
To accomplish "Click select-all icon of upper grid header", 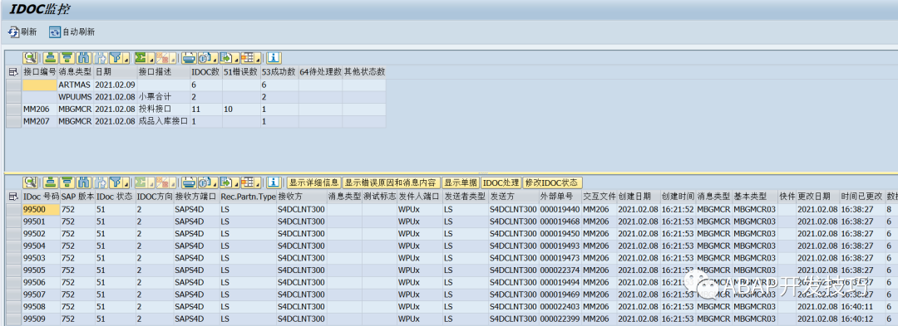I will click(x=14, y=72).
